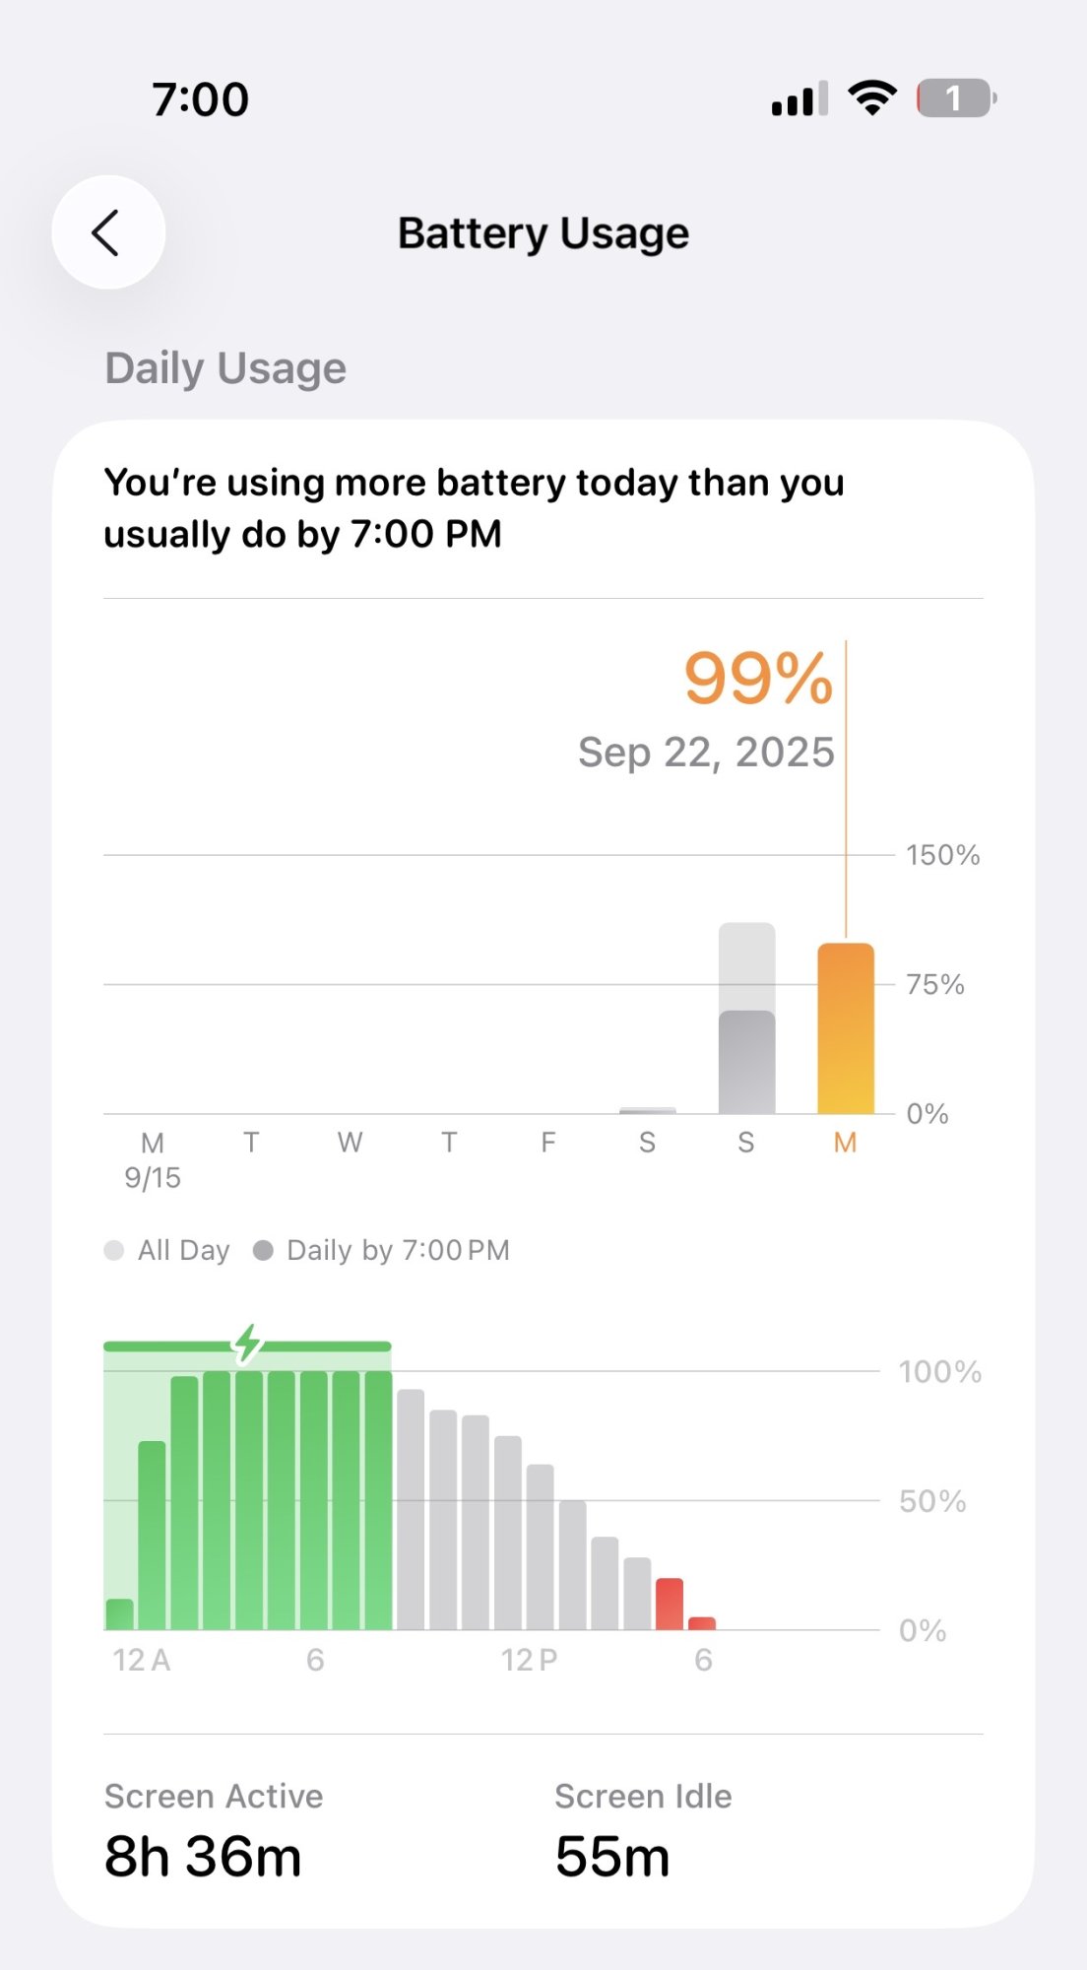Tap the green charging period bar strip
The image size is (1087, 1970).
[315, 1346]
